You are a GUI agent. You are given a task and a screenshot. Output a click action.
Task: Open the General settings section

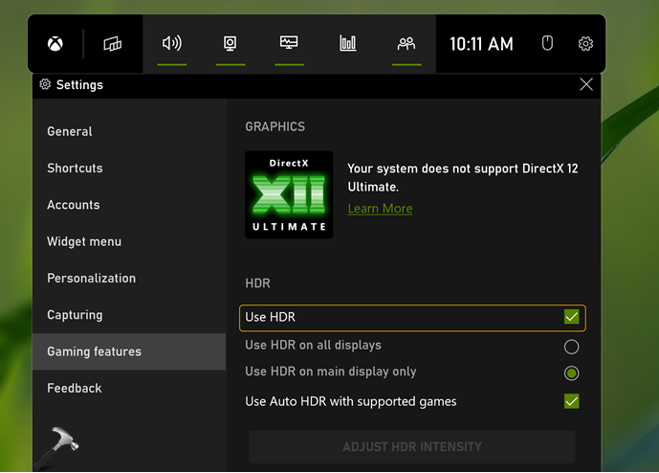[x=70, y=131]
